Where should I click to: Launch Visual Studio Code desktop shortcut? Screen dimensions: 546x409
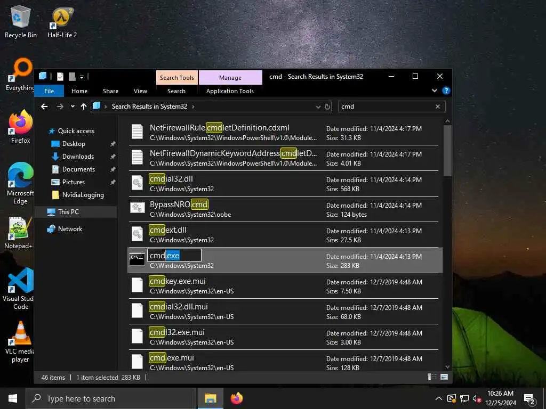tap(19, 289)
